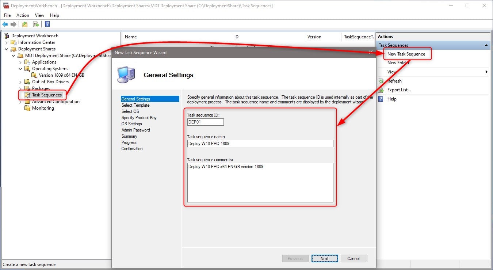Click the Task sequence comments text box
This screenshot has height=270, width=493.
point(260,183)
